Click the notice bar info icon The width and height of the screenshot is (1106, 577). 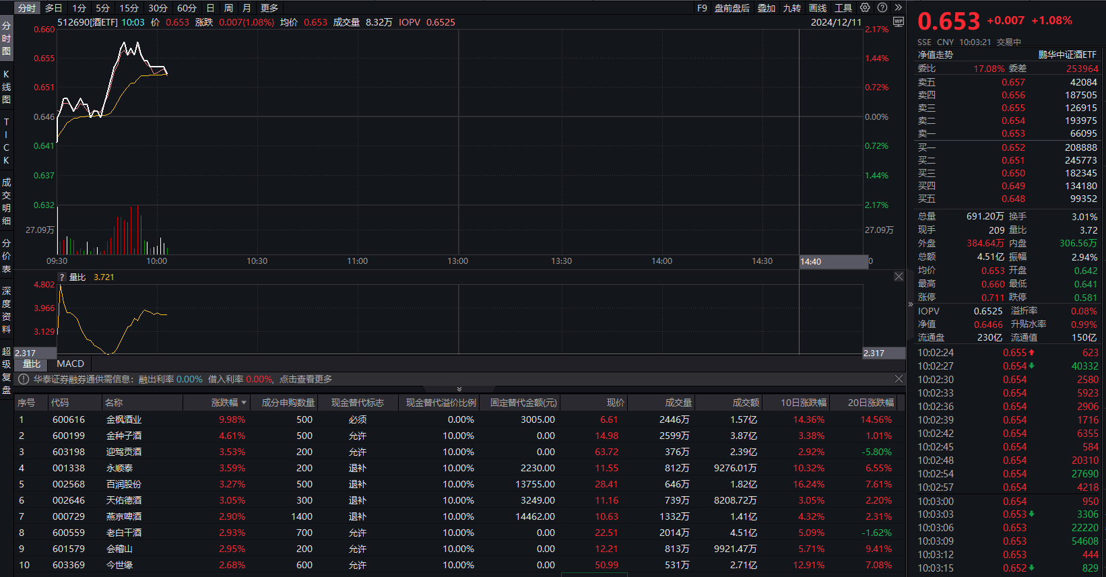tap(24, 379)
